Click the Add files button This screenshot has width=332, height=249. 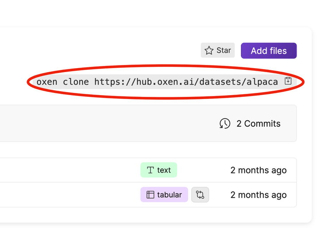coord(269,51)
